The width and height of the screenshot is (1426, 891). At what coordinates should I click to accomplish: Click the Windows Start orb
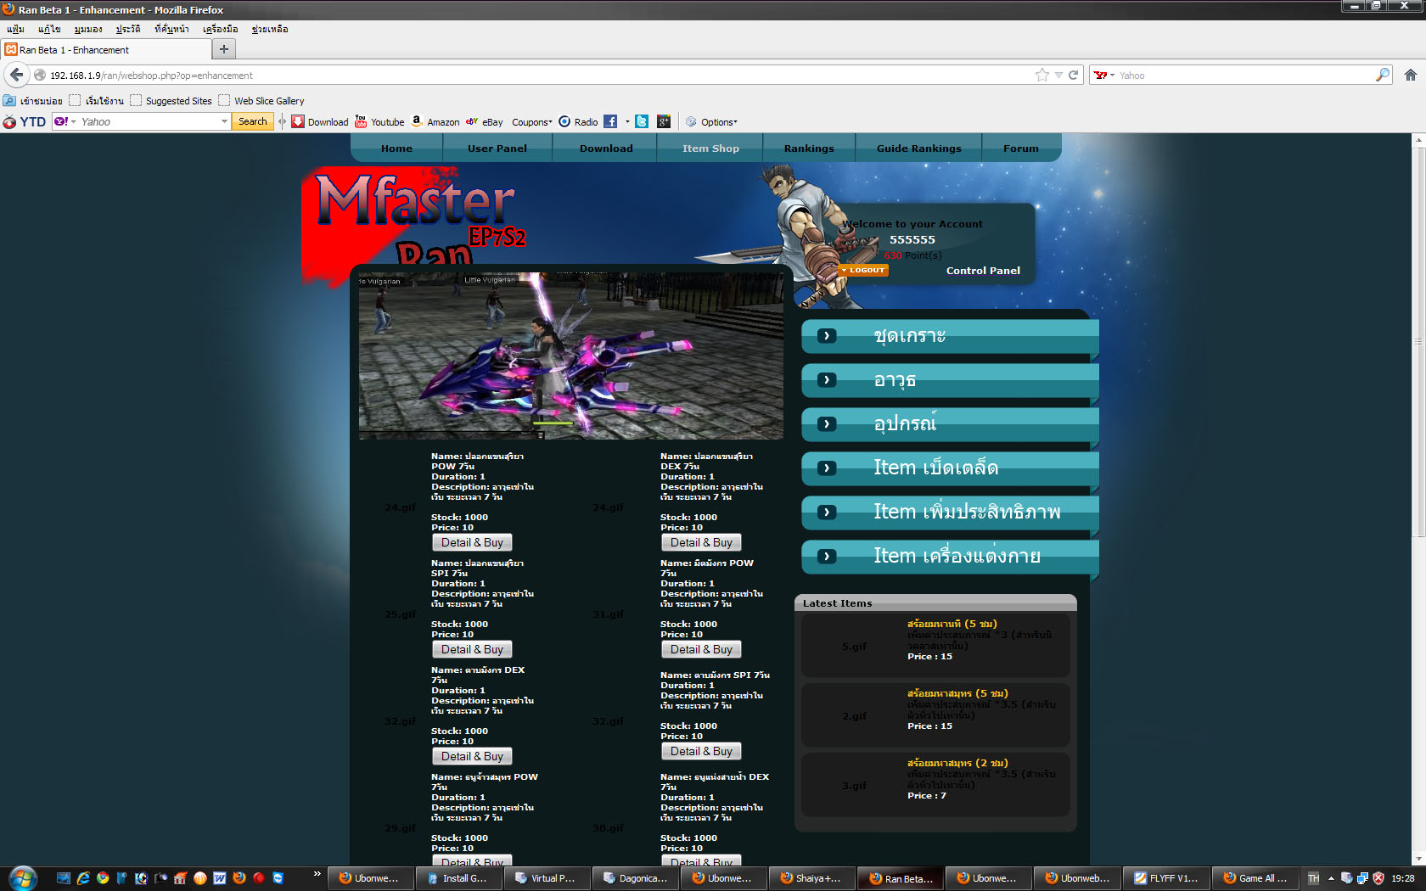[23, 878]
